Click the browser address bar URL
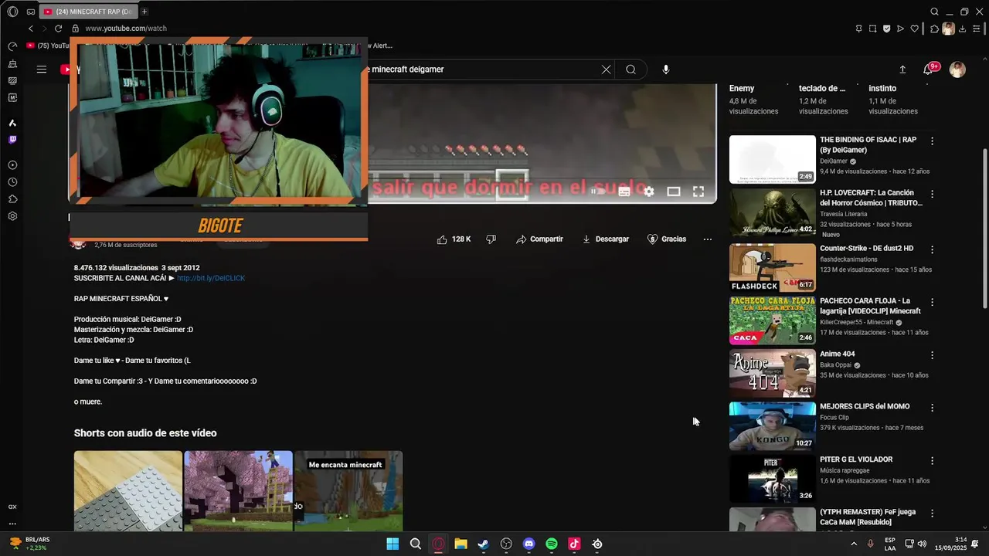This screenshot has width=989, height=556. pyautogui.click(x=126, y=29)
